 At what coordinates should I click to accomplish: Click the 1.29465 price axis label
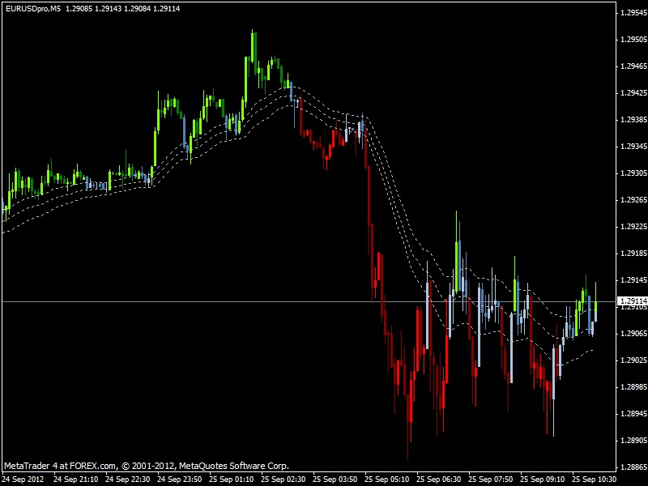(x=633, y=66)
